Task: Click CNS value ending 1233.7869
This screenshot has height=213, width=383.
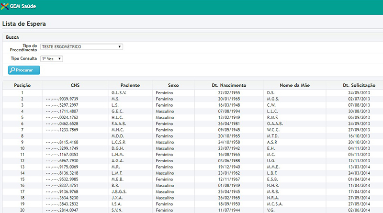Action: coord(62,130)
